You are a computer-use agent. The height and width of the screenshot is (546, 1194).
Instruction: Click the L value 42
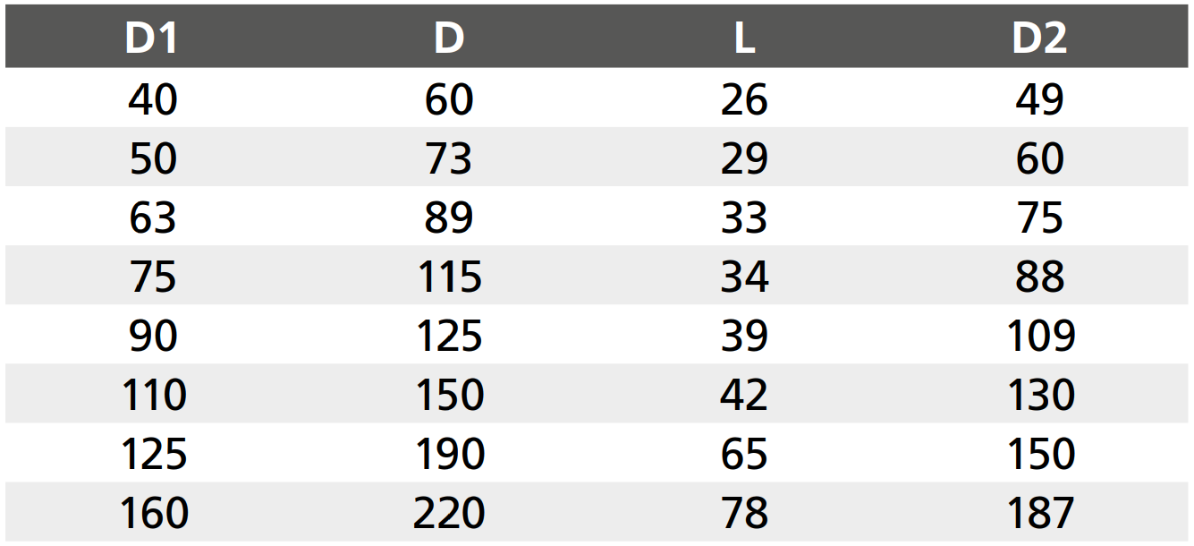pos(744,395)
